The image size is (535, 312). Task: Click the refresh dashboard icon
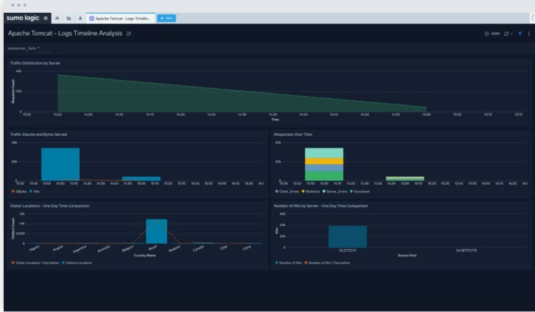coord(507,34)
